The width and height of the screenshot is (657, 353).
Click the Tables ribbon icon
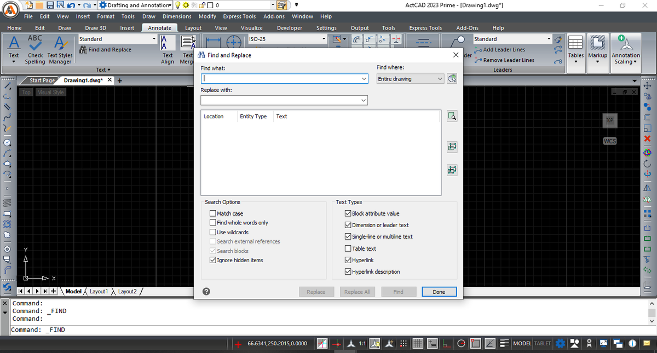(575, 43)
